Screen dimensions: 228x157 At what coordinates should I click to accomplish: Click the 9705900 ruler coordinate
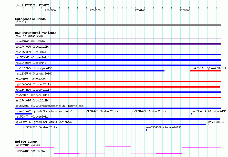[50, 10]
